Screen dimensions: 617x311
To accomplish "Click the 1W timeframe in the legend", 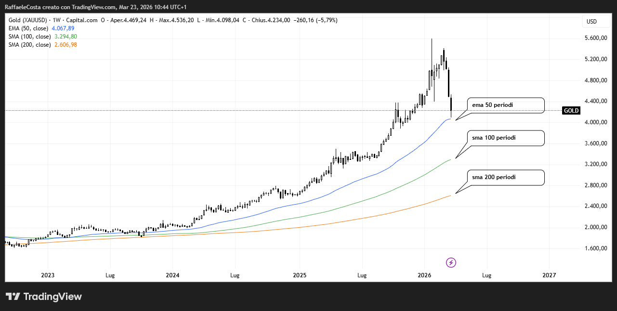I will (56, 20).
